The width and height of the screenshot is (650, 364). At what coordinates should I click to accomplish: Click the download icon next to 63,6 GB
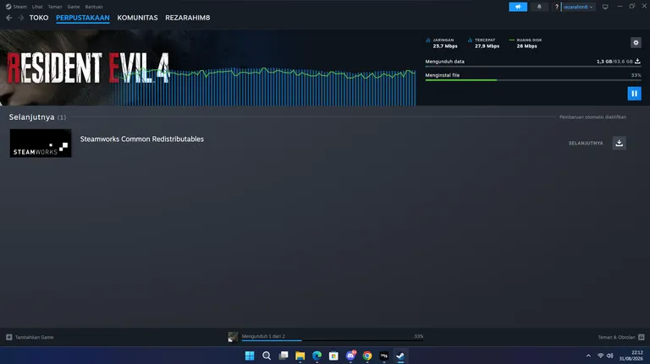(x=637, y=61)
